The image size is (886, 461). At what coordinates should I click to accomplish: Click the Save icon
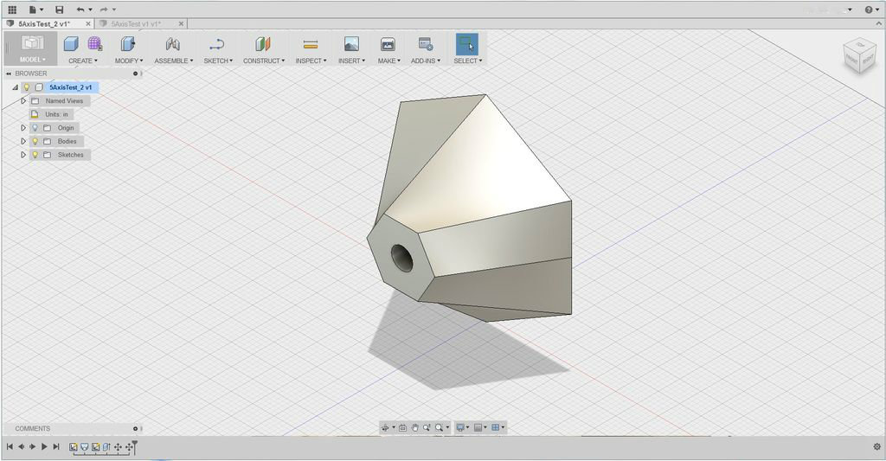click(x=59, y=10)
